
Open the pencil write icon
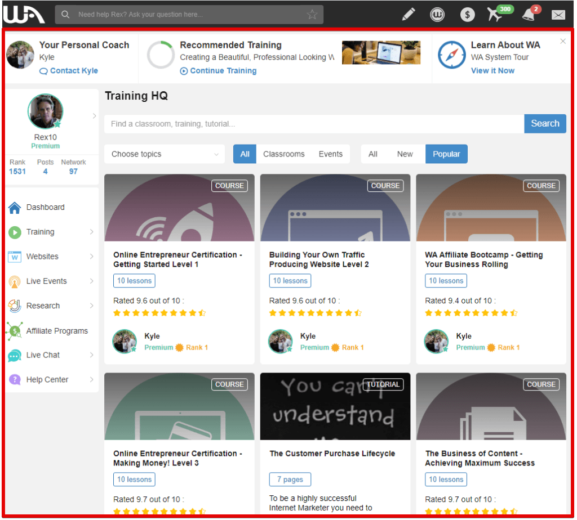coord(409,14)
